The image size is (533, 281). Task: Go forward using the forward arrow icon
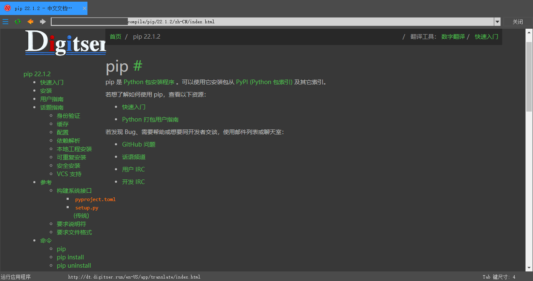click(x=42, y=21)
